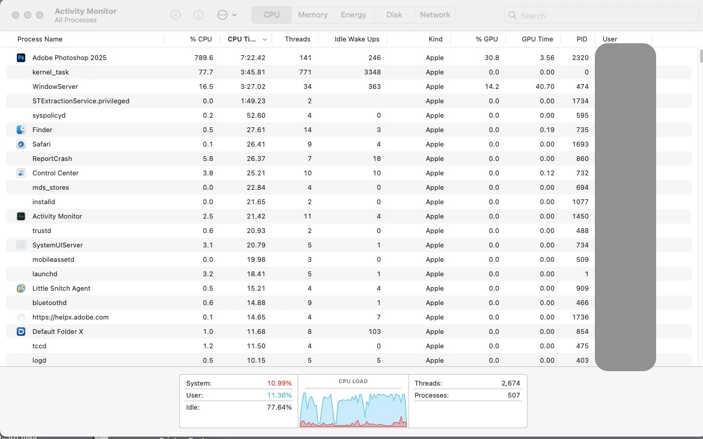
Task: Click Photoshop's 789.6 % CPU value
Action: point(204,58)
